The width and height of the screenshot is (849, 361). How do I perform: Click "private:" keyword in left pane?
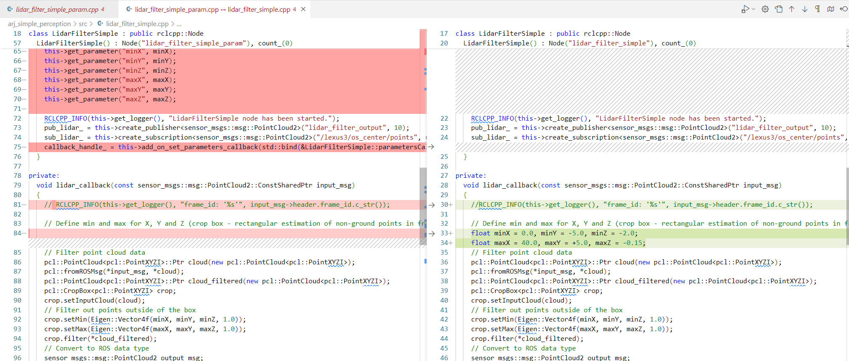44,176
